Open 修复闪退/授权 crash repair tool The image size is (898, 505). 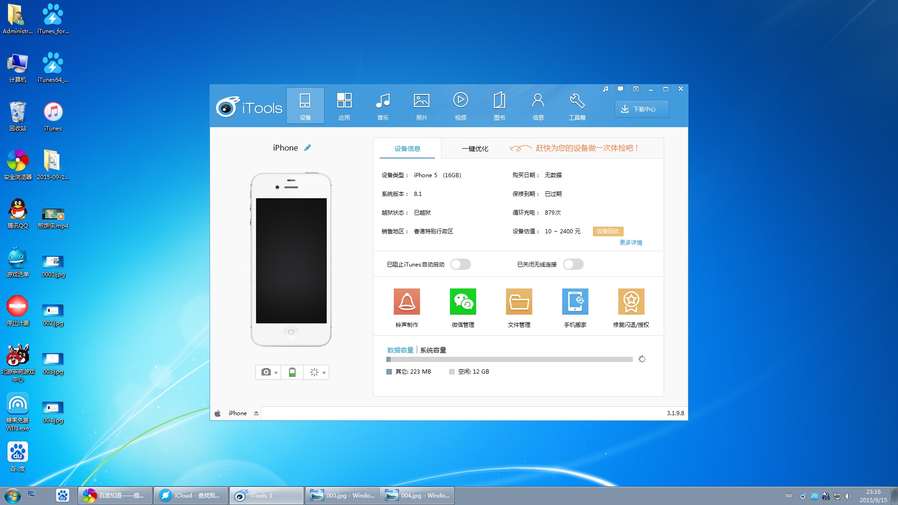coord(631,306)
